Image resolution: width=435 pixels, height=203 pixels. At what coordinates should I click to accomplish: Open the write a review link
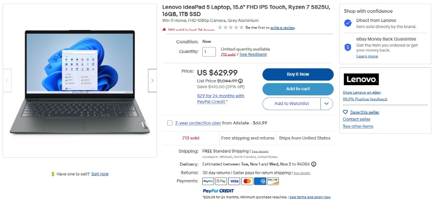(x=282, y=28)
